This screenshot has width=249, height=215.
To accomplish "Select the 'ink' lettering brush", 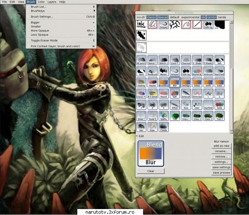I will [141, 25].
